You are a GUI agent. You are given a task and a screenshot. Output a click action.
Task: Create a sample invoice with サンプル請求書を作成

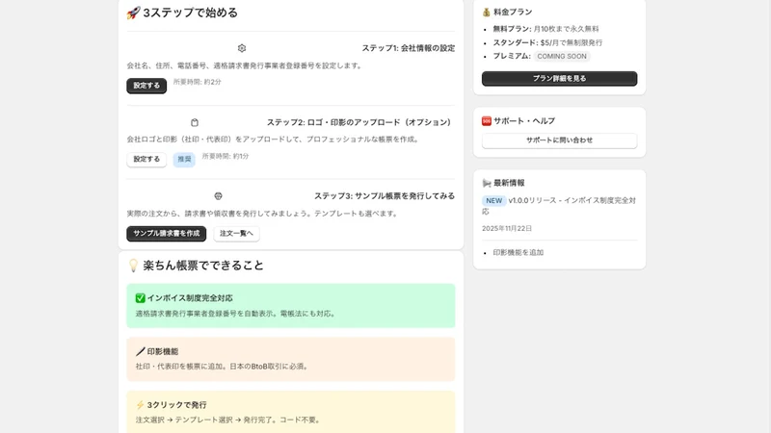coord(166,233)
